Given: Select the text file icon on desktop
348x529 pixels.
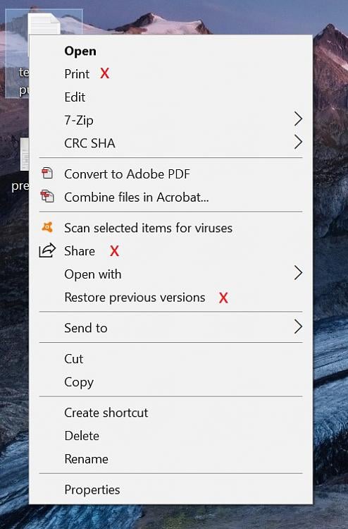Looking at the screenshot, I should coord(44,23).
